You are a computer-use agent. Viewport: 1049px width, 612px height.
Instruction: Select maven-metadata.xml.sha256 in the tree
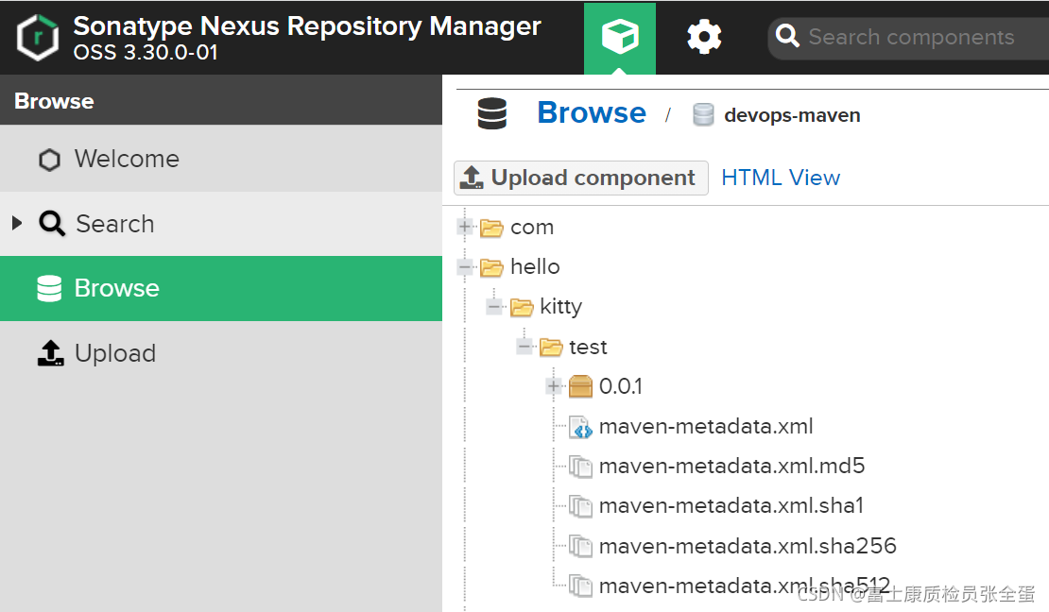pyautogui.click(x=748, y=546)
